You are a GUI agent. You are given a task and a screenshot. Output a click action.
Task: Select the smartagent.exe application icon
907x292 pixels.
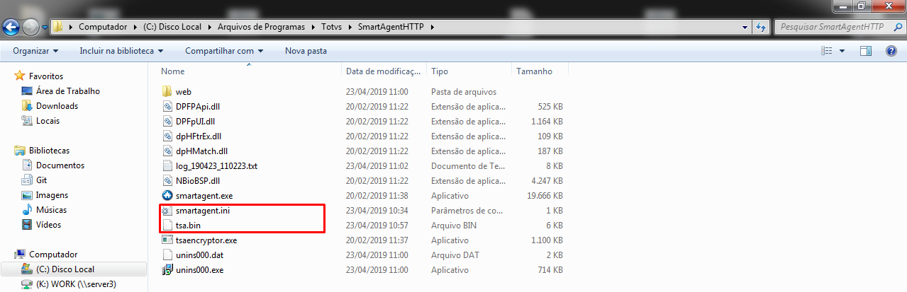coord(167,196)
